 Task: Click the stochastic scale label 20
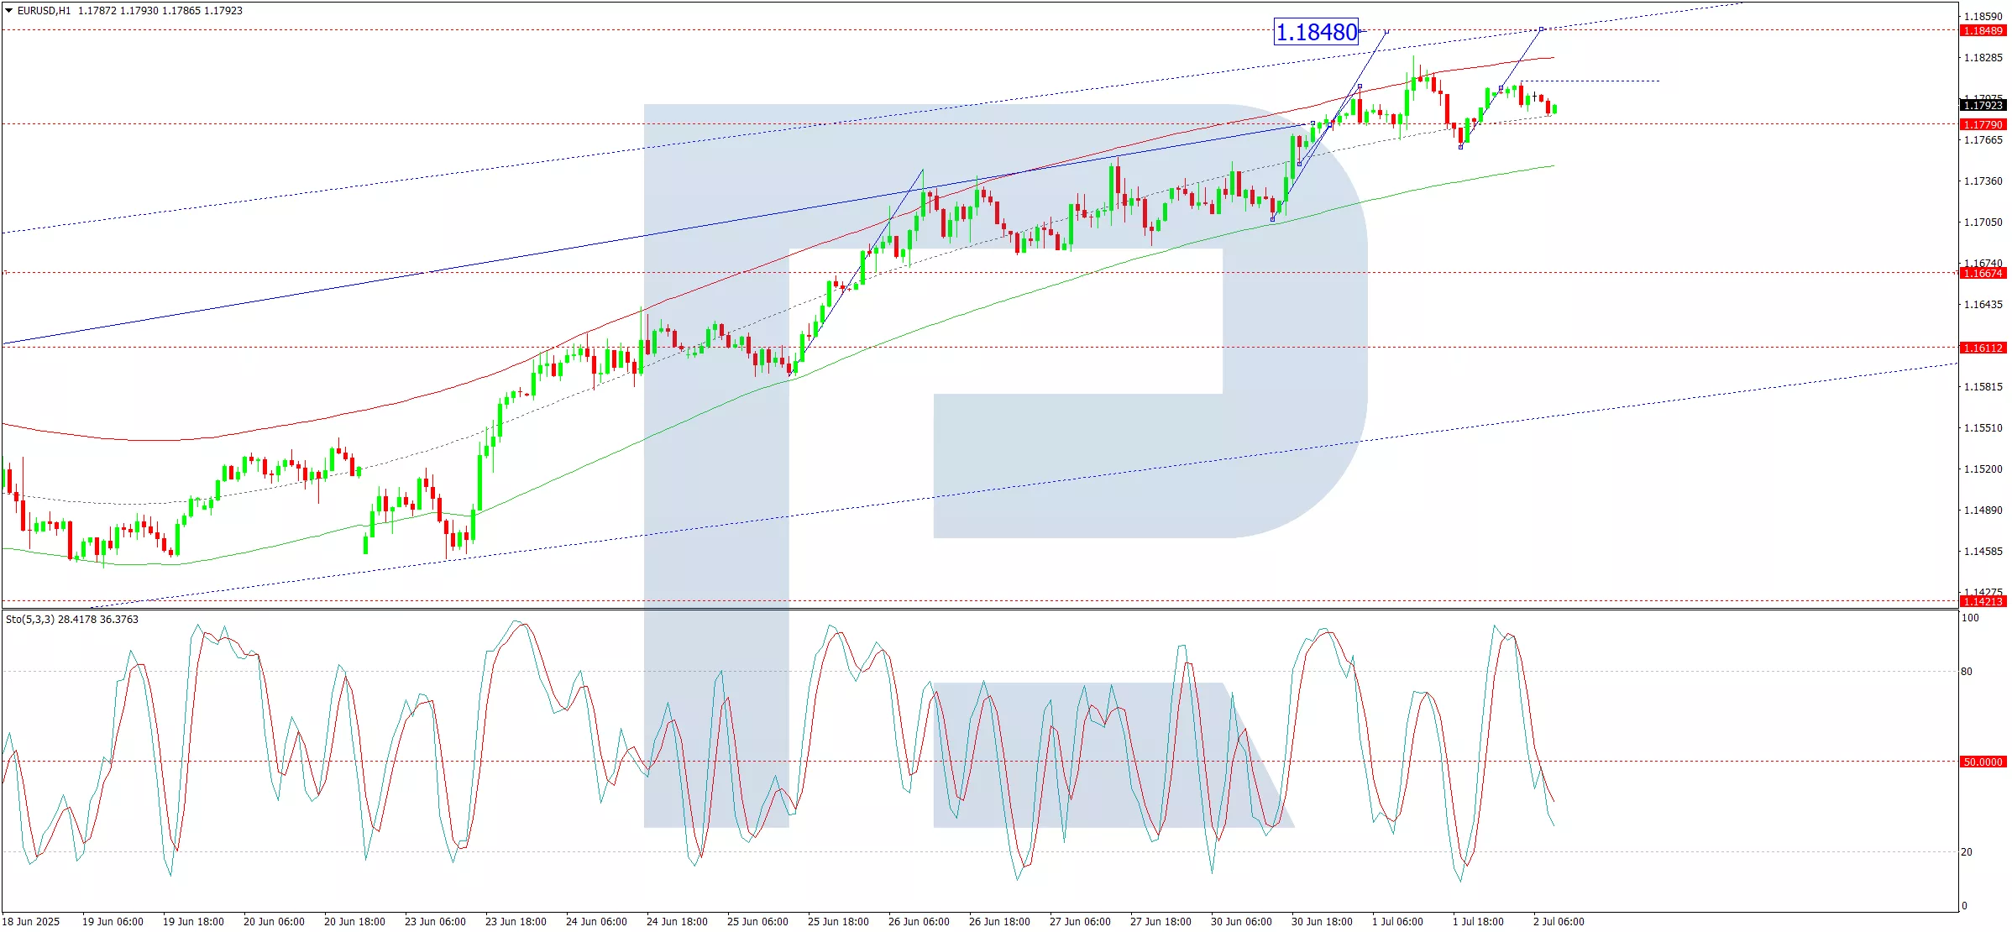tap(1967, 852)
